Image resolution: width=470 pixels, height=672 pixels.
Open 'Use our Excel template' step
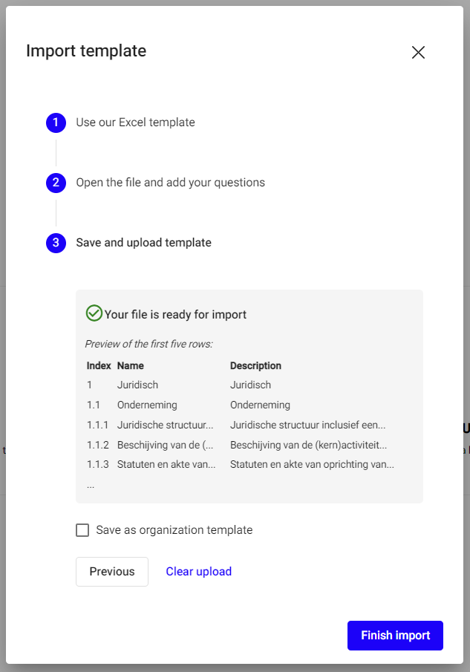tap(135, 123)
